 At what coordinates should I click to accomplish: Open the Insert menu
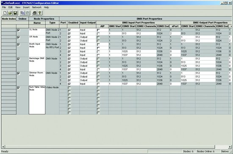26,7
